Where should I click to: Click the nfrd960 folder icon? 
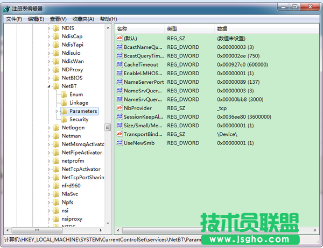pyautogui.click(x=56, y=186)
